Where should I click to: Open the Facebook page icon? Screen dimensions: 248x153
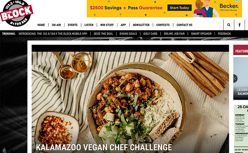[240, 25]
